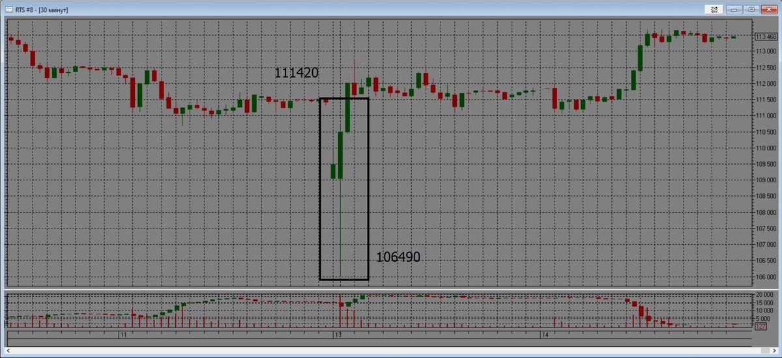Click the 106 500 price axis label
782x358 pixels.
pos(766,260)
